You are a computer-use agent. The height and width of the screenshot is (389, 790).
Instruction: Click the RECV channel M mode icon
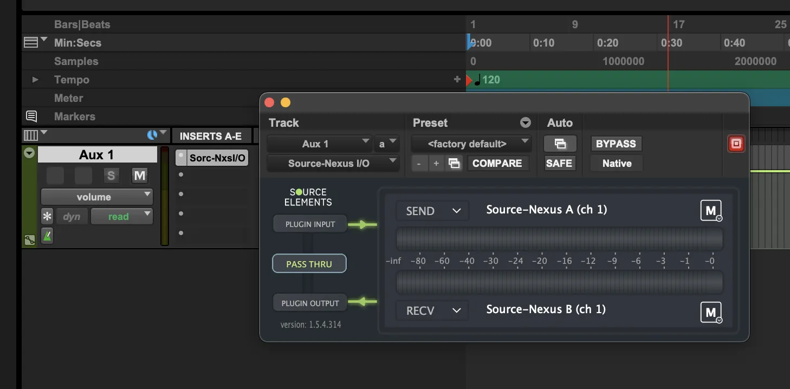(x=711, y=312)
